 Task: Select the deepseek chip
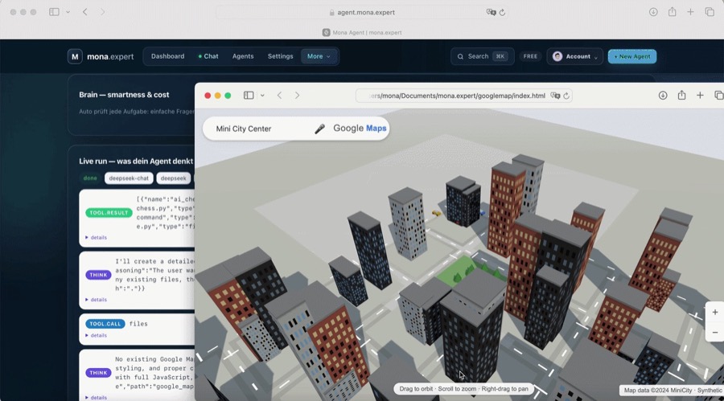[173, 178]
